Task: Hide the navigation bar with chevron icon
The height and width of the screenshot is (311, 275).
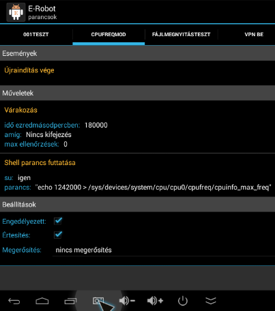Action: (211, 301)
